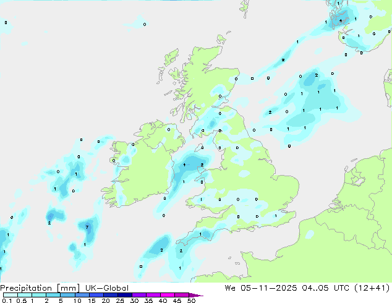Pick the 40–45 mm bright pink swatch
Image resolution: width=392 pixels, height=303 pixels.
point(168,295)
